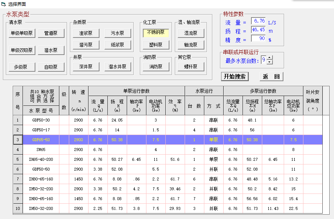Toggle the highlighted 不锈钢泵 button
This screenshot has height=219, width=334.
click(x=156, y=33)
